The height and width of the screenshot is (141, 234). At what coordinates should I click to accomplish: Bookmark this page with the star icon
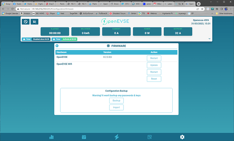click(x=202, y=9)
